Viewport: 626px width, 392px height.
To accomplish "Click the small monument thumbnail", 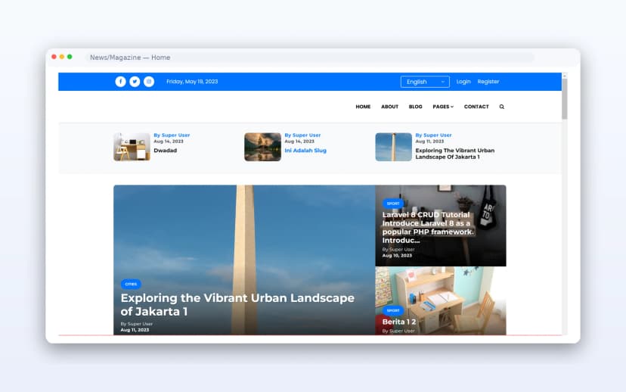I will pyautogui.click(x=393, y=147).
